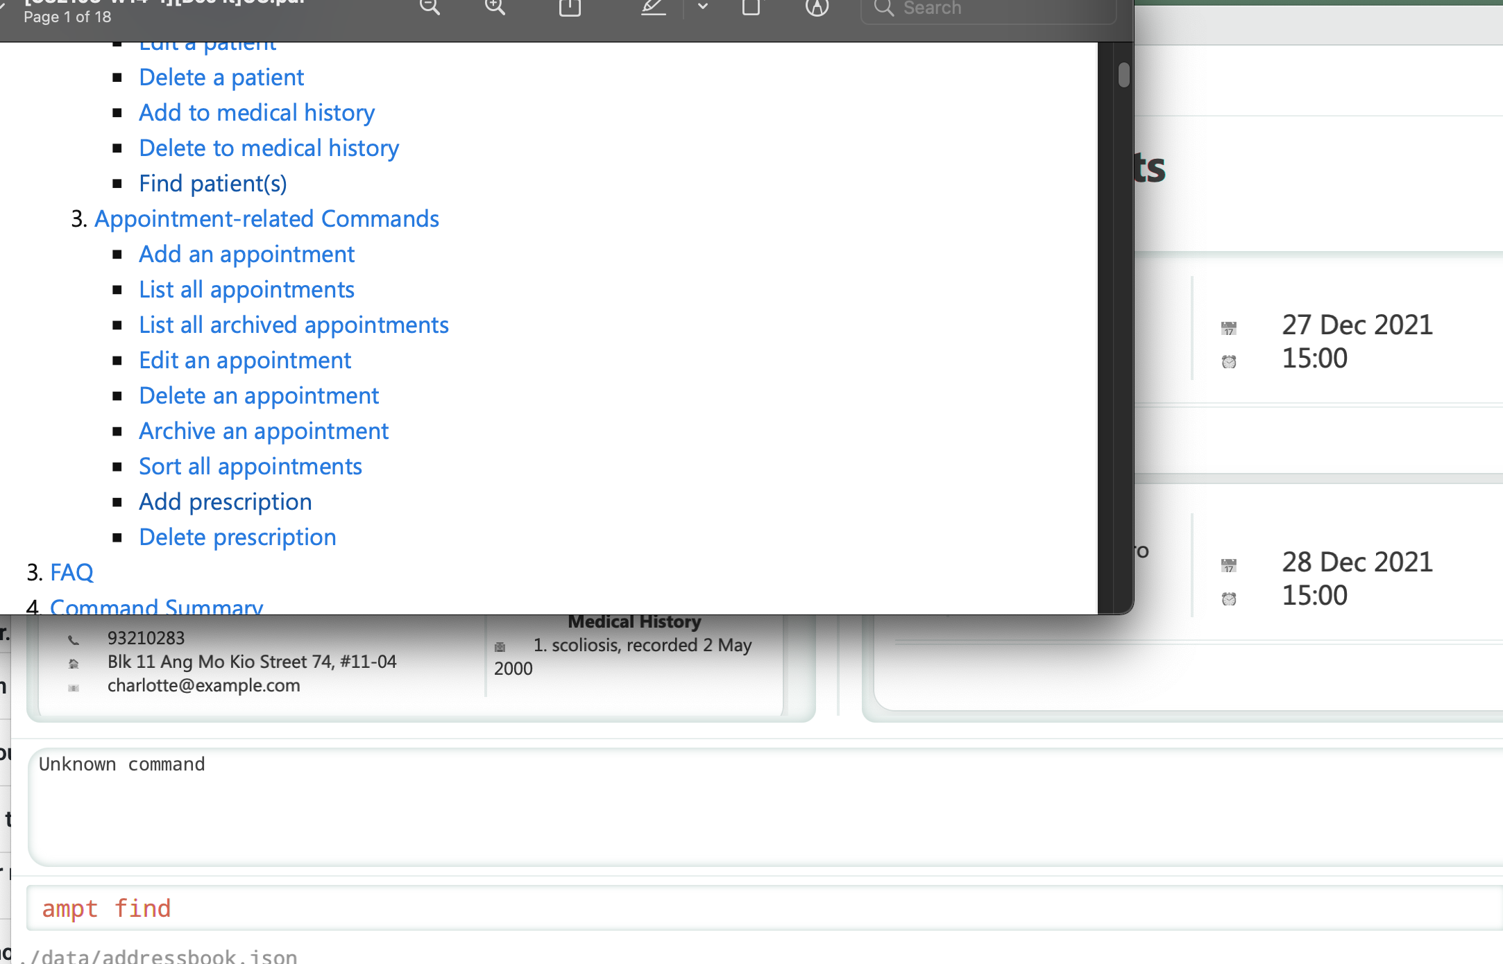
Task: Click the zoom out magnifier icon
Action: tap(430, 10)
